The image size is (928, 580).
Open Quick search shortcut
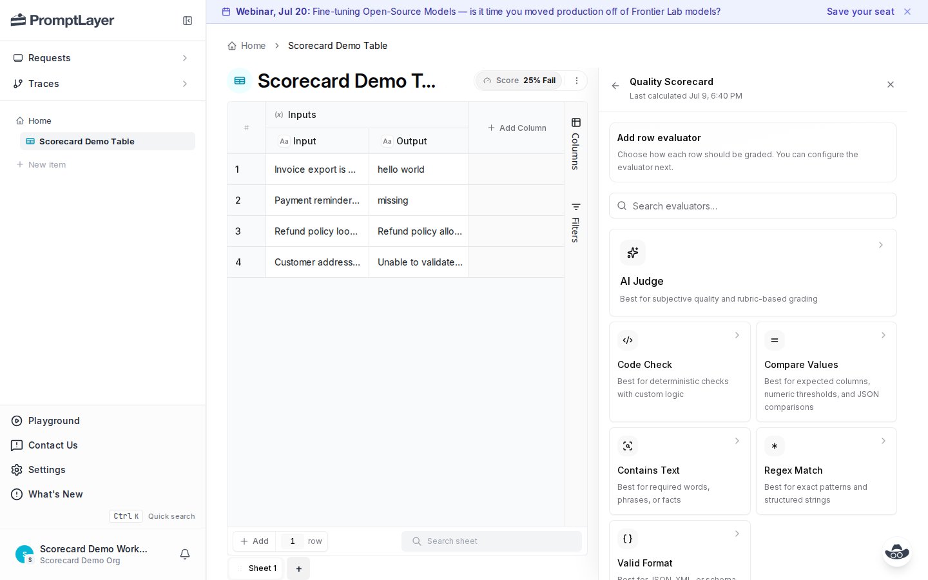(x=152, y=516)
